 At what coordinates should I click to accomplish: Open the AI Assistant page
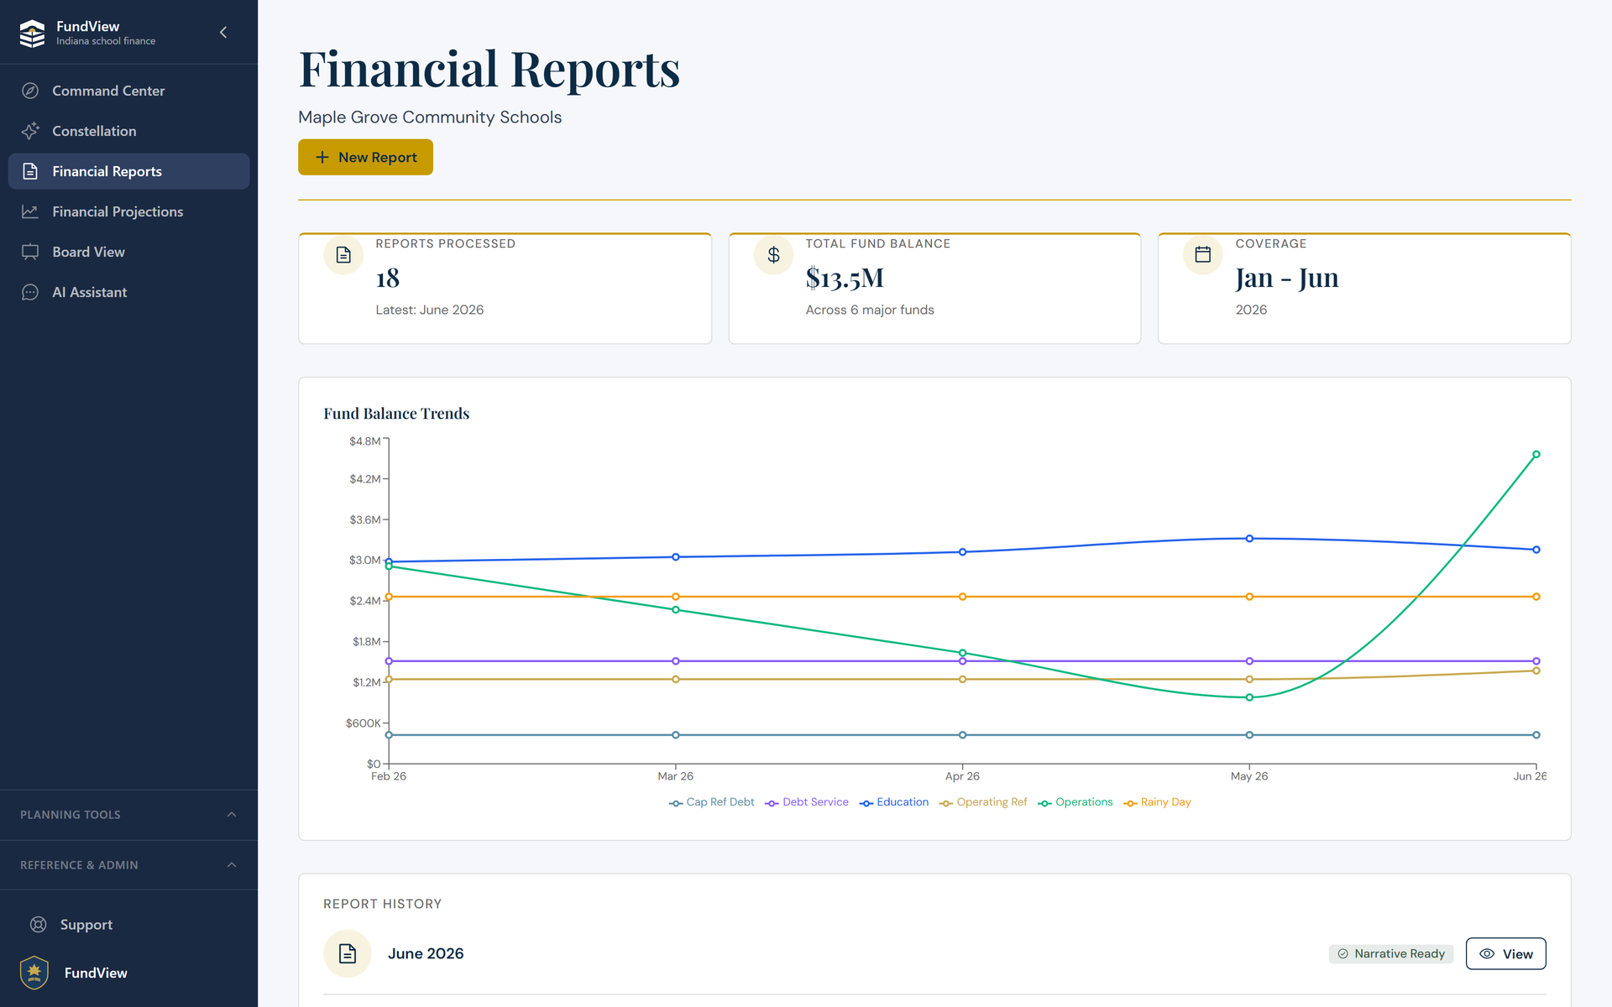pyautogui.click(x=129, y=292)
